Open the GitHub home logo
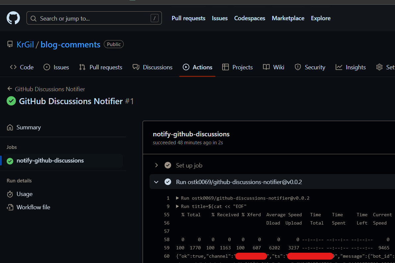 point(13,18)
